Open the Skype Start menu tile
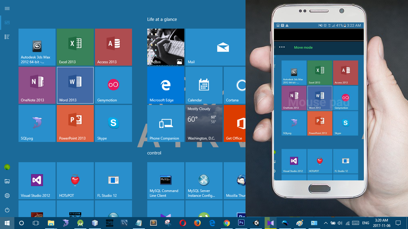Screen dimensions: 408x229 click(113, 123)
